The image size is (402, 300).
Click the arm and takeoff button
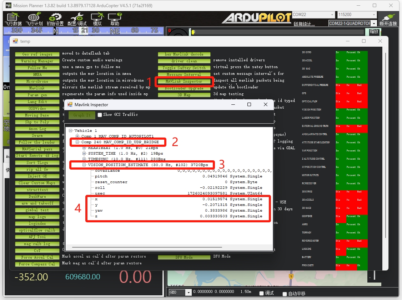[37, 203]
